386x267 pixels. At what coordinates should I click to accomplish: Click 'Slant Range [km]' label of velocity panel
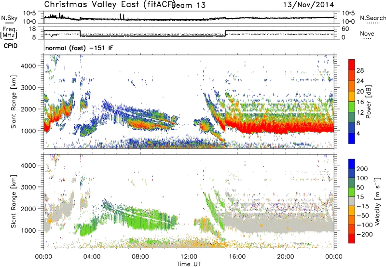coord(14,201)
